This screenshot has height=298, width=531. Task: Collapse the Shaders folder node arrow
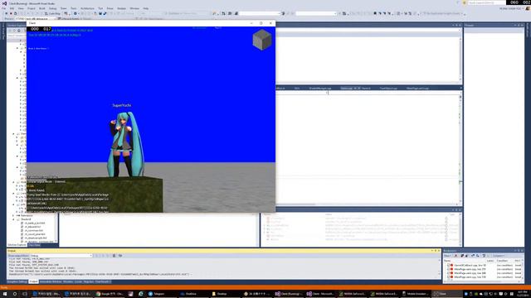click(13, 219)
